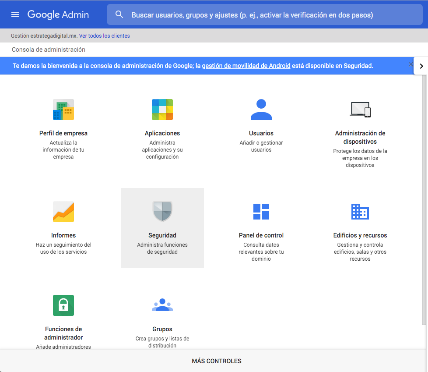Click the Informes chart icon
The image size is (428, 372).
click(x=63, y=212)
